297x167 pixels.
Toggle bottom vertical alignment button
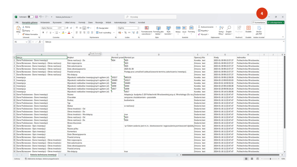pyautogui.click(x=84, y=28)
